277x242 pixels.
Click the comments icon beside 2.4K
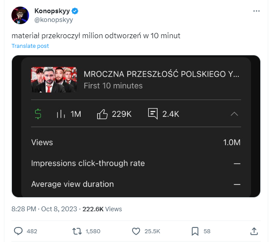[x=153, y=114]
